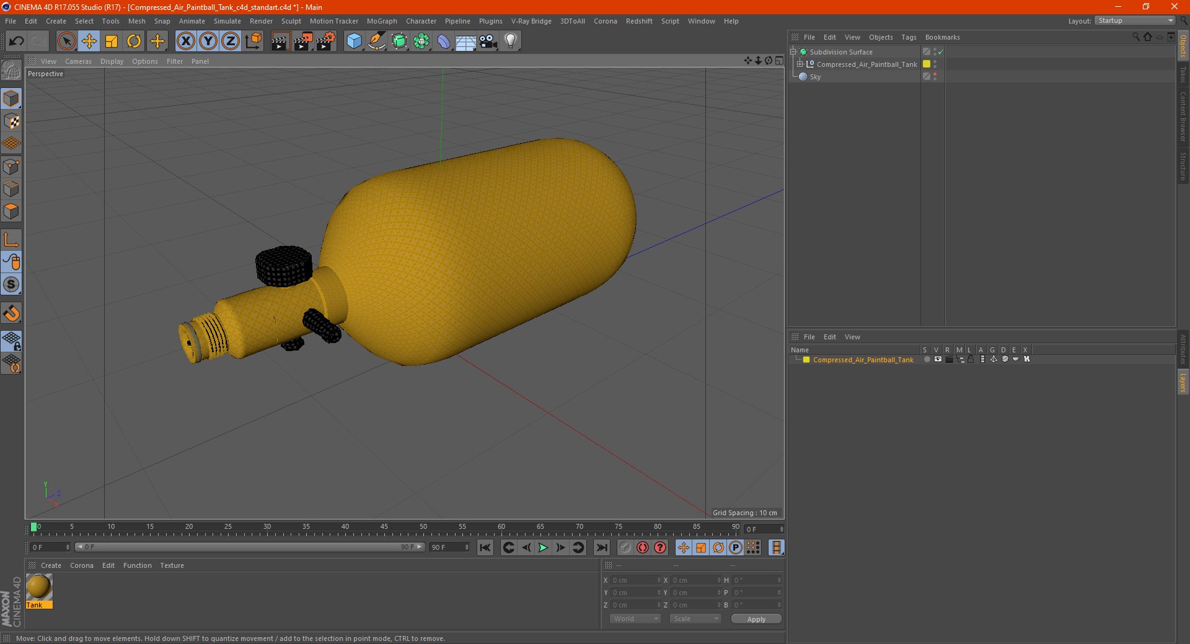The image size is (1190, 644).
Task: Toggle Subdivision Surface enable checkmark
Action: [941, 52]
